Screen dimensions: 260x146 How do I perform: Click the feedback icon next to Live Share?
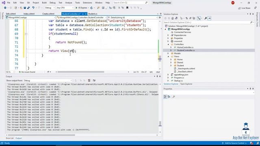click(x=256, y=8)
